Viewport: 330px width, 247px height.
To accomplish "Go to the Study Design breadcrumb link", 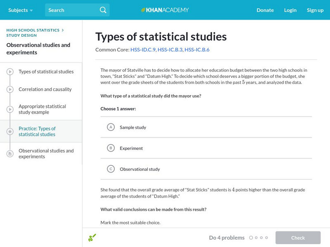I will (x=21, y=35).
